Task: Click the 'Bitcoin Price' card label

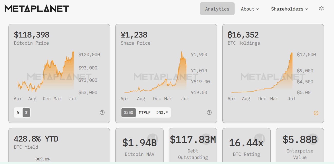Action: (x=31, y=43)
